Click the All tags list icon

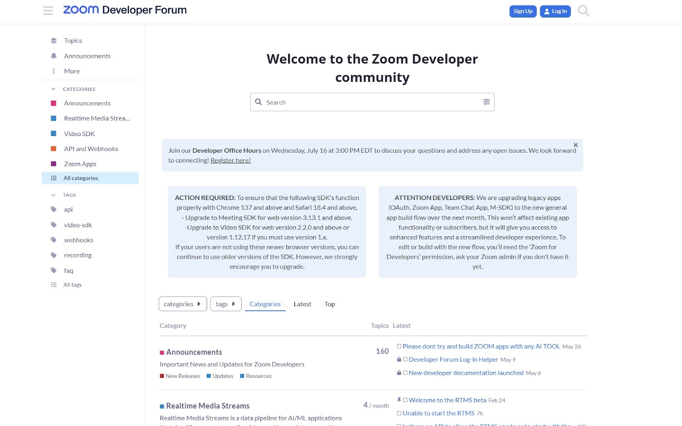point(54,285)
